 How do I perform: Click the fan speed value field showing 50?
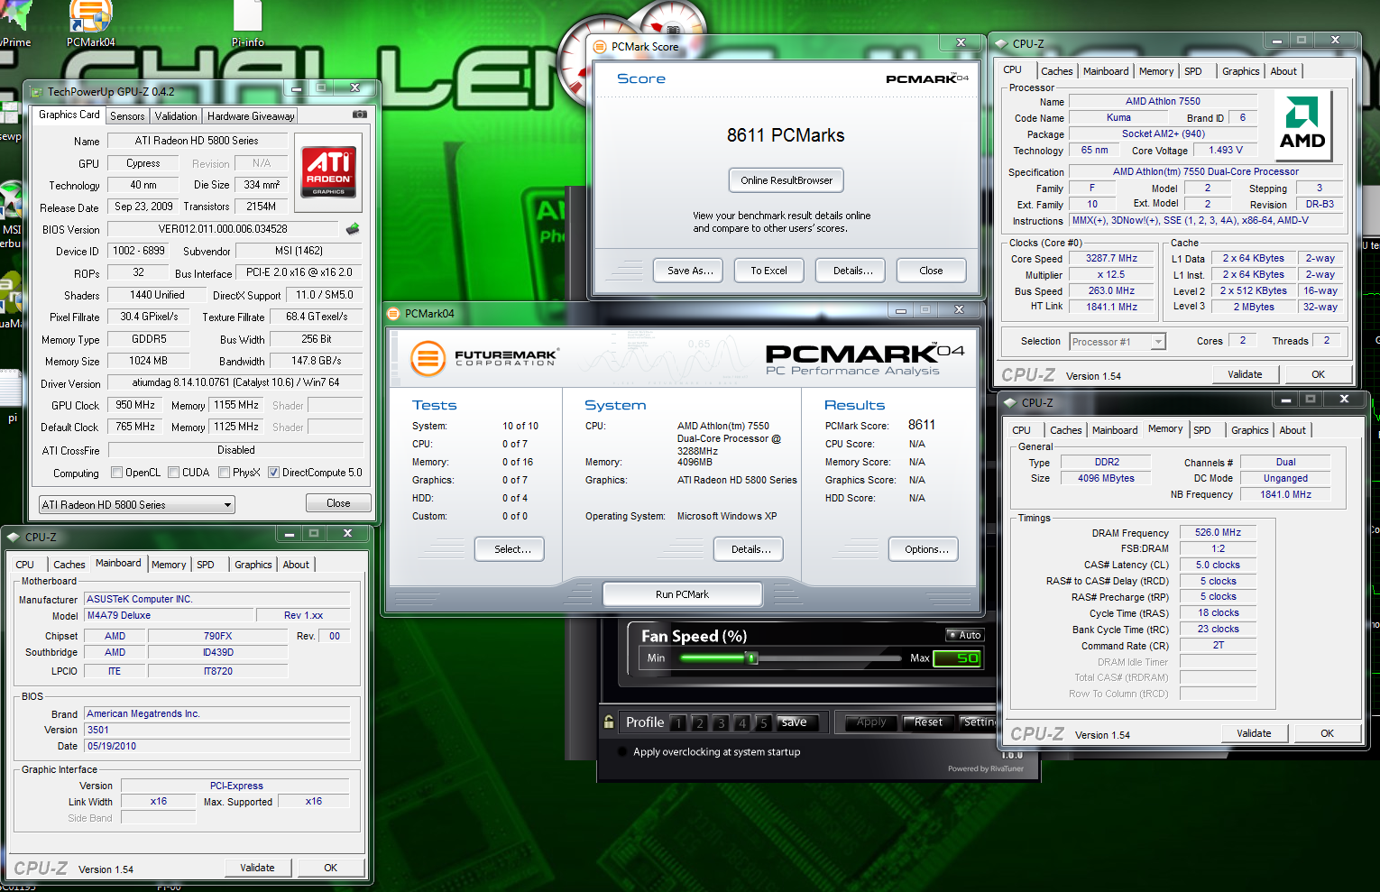(957, 658)
